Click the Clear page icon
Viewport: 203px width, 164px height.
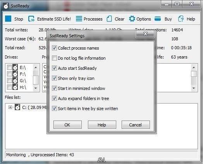tap(109, 19)
